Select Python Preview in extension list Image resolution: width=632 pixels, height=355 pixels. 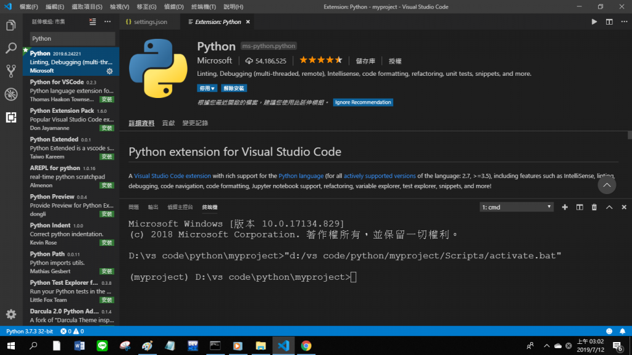pos(71,205)
